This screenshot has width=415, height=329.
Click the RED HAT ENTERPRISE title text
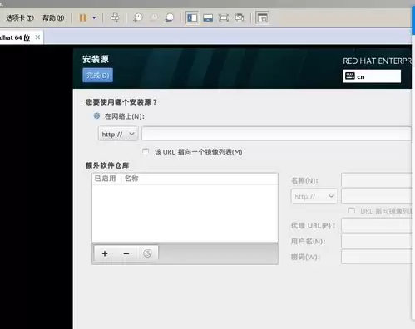(378, 61)
